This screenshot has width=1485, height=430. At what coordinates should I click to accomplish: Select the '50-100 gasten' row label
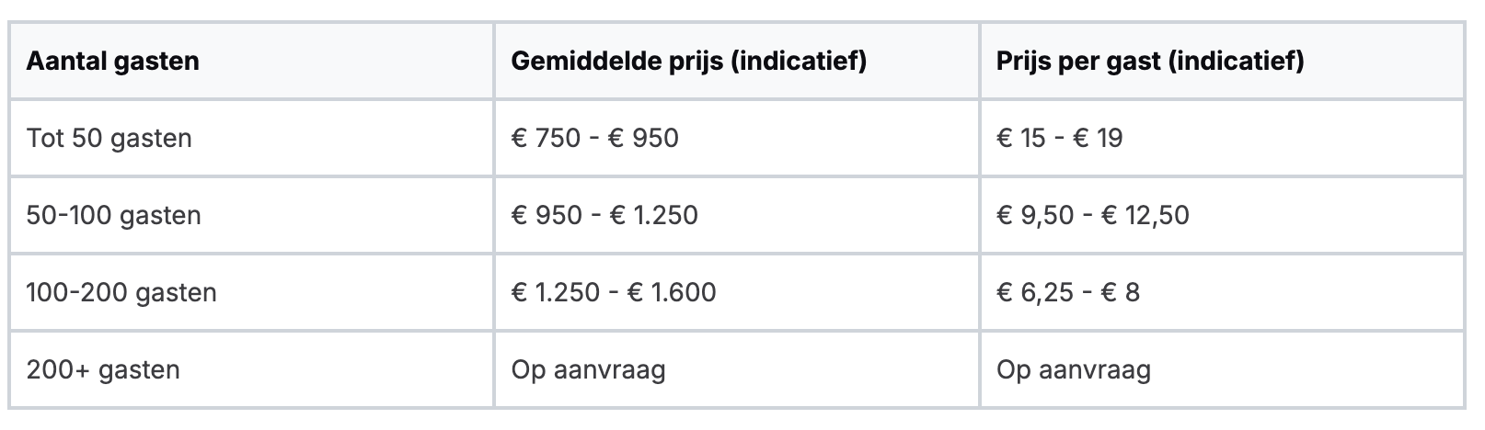pos(114,216)
